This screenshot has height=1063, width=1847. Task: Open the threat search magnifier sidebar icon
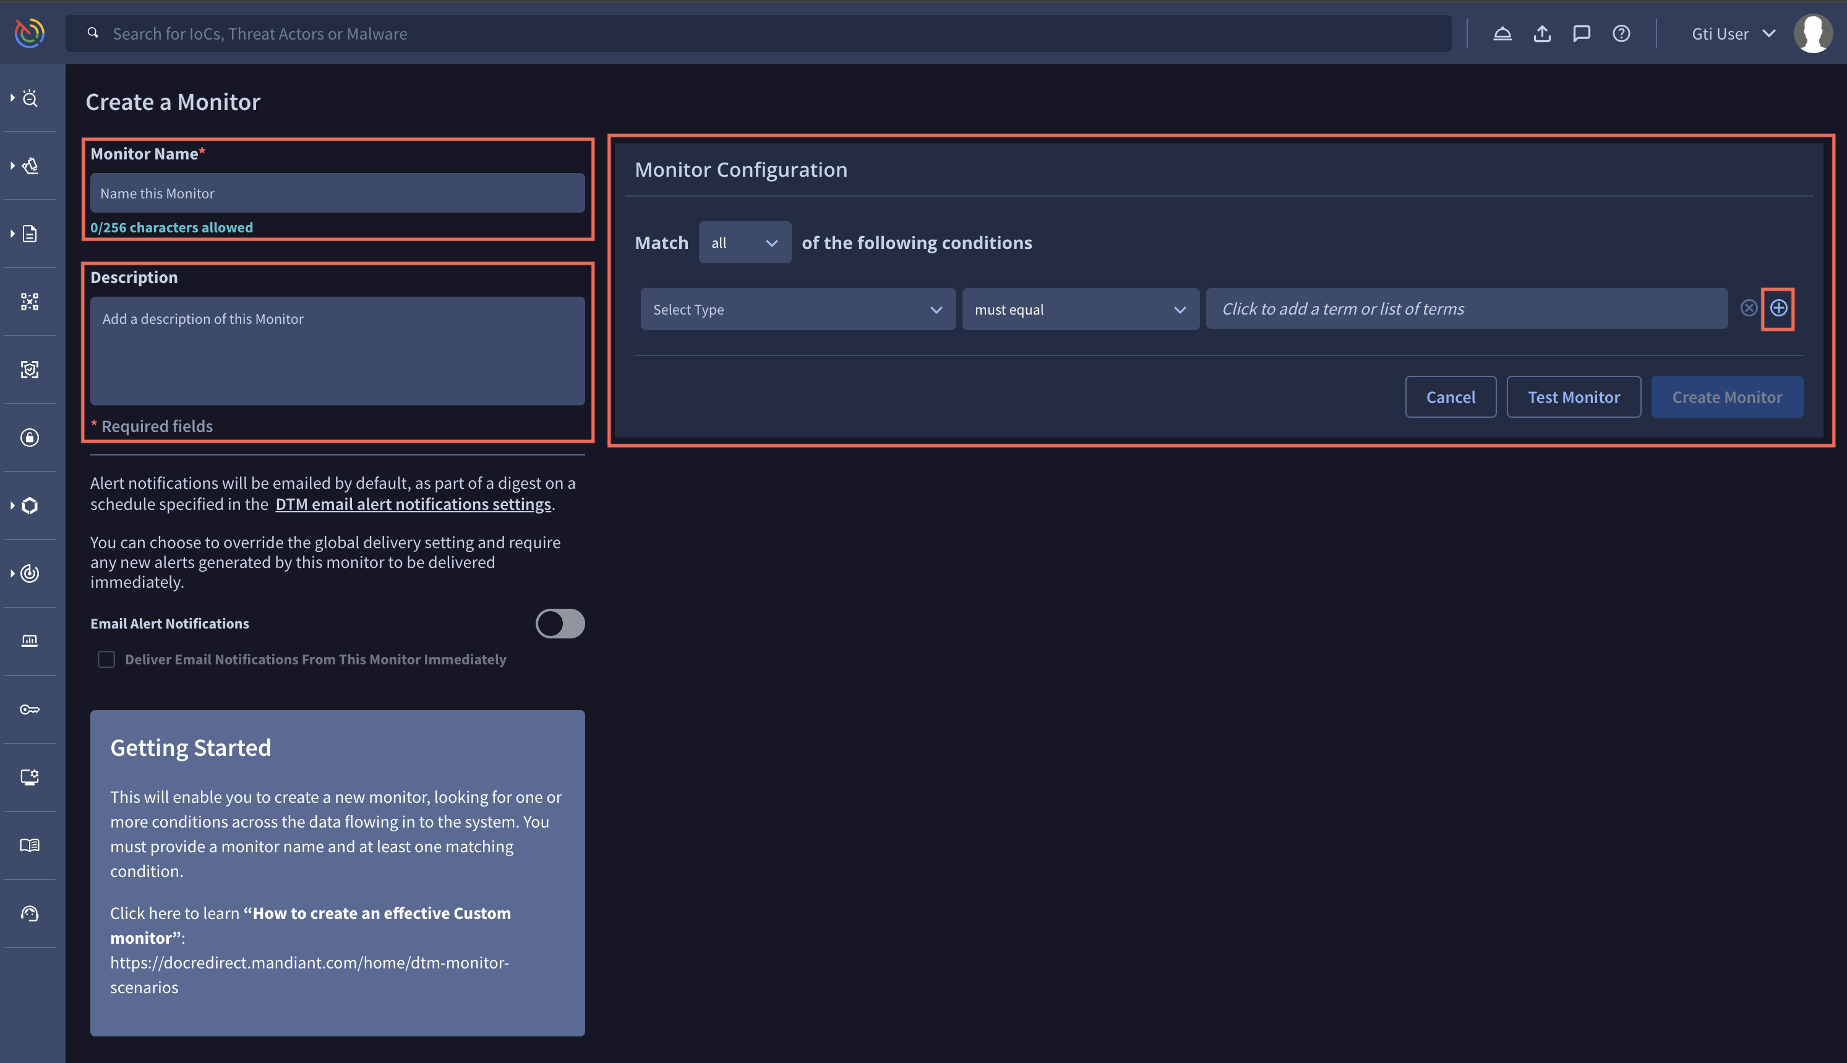[30, 98]
